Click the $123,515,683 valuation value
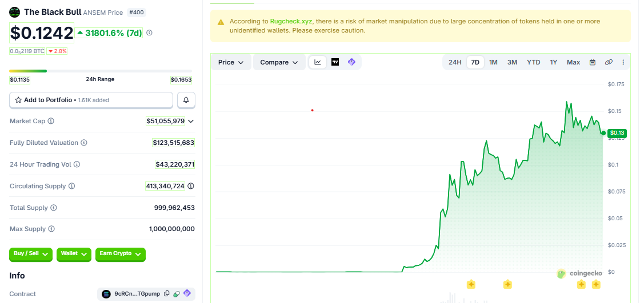640x303 pixels. tap(174, 143)
